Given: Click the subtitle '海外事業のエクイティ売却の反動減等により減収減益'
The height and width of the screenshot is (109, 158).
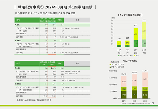Looking at the screenshot, I should (x=45, y=13).
